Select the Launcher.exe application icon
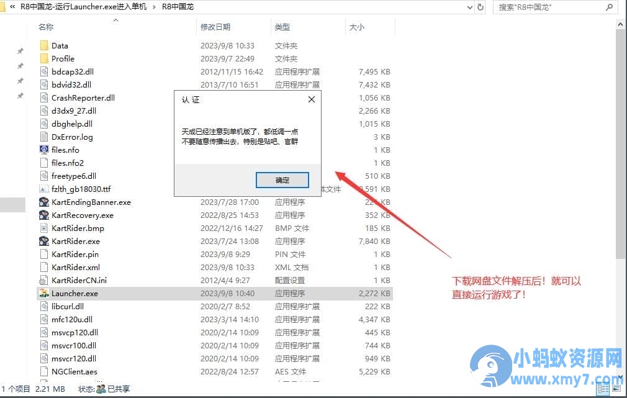 [x=44, y=294]
